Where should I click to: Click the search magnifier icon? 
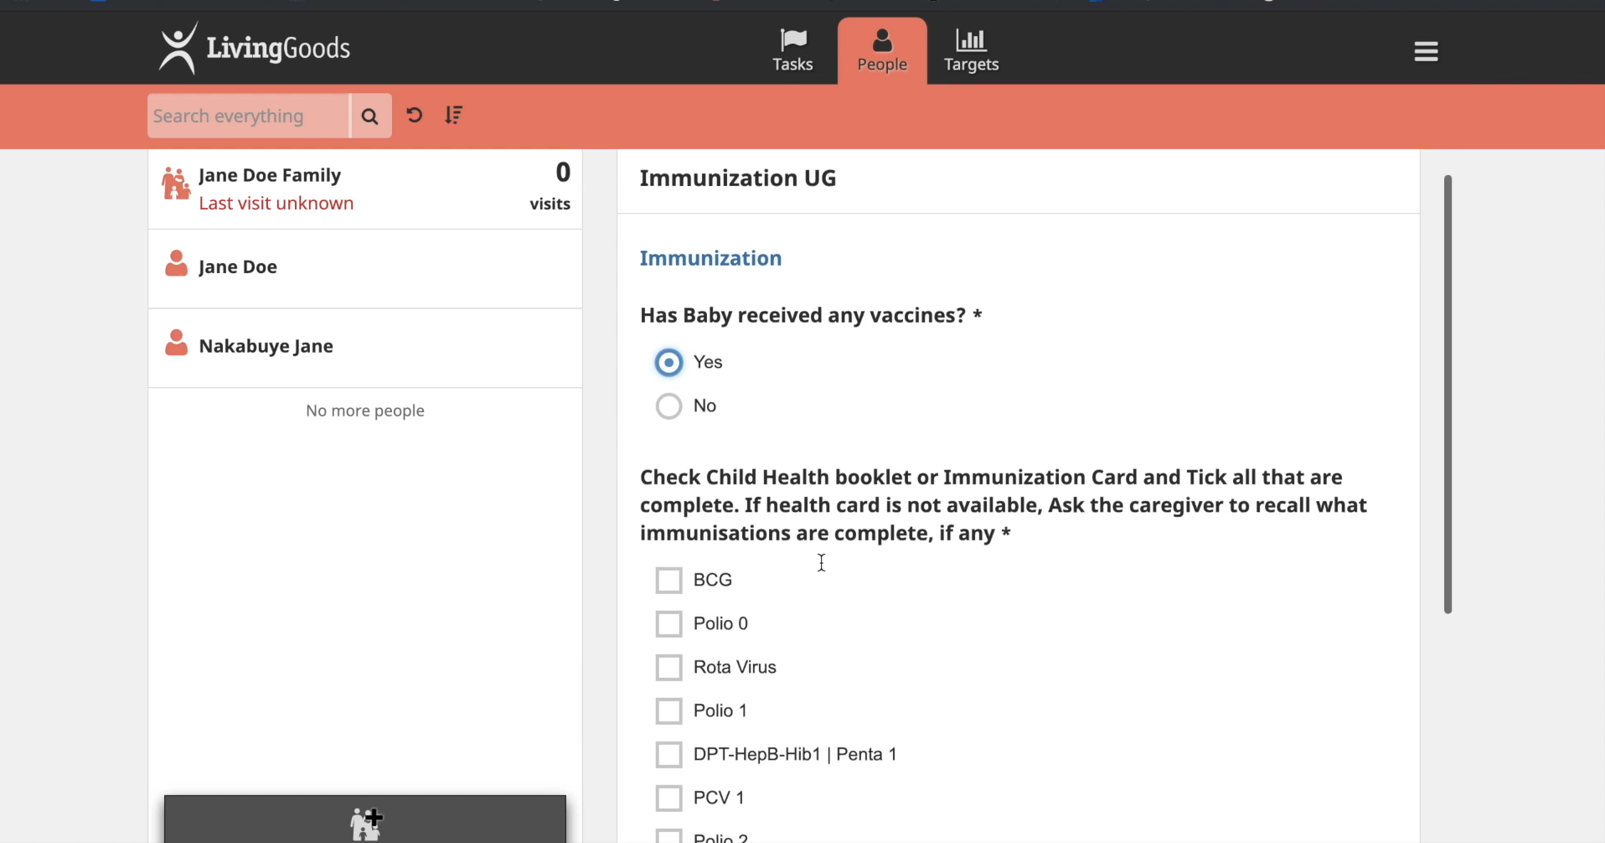click(x=370, y=116)
